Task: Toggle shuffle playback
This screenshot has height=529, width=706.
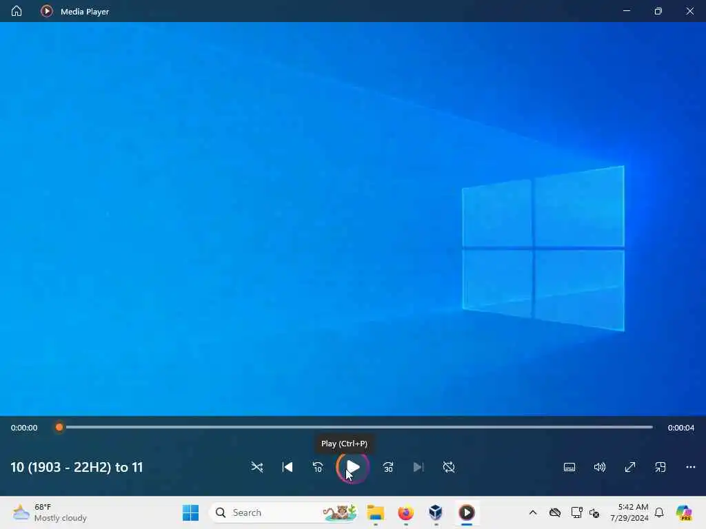Action: pyautogui.click(x=257, y=467)
